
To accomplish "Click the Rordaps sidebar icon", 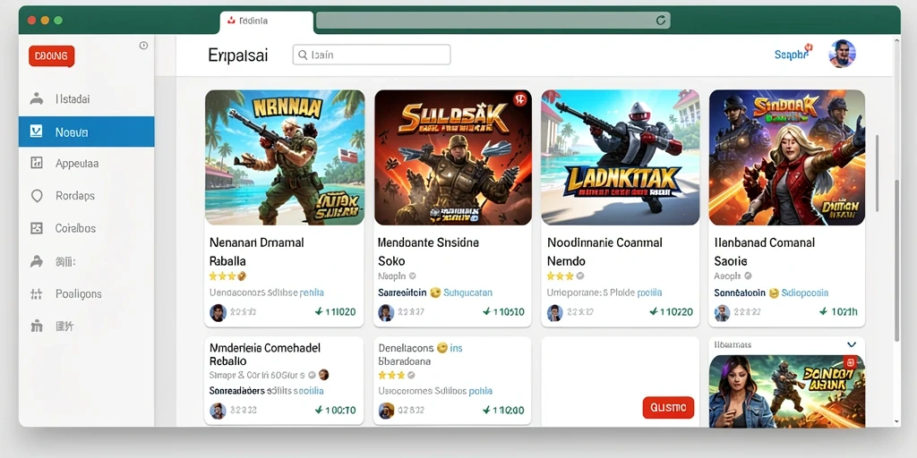I will pyautogui.click(x=37, y=196).
